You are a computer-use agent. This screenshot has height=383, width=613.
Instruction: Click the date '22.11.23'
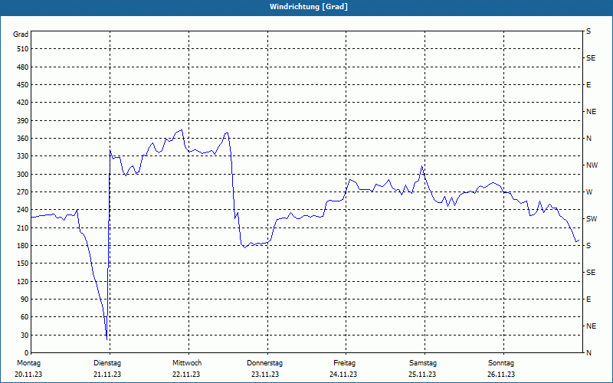(x=186, y=375)
